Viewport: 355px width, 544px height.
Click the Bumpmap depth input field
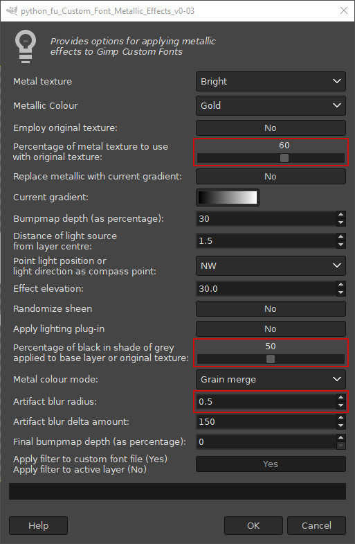point(266,218)
